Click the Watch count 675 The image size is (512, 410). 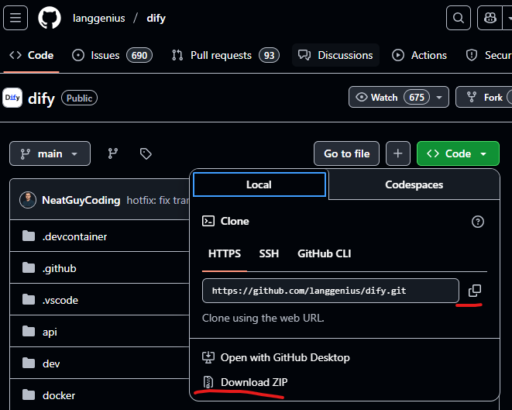[x=417, y=98]
